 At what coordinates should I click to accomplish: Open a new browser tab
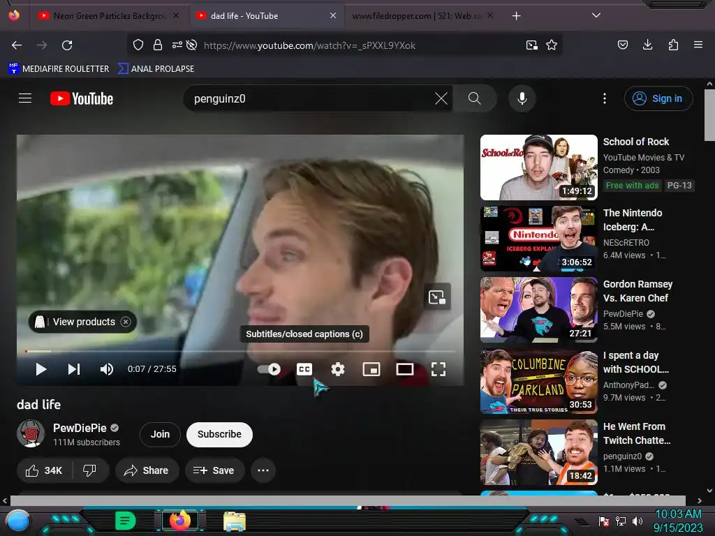(516, 16)
